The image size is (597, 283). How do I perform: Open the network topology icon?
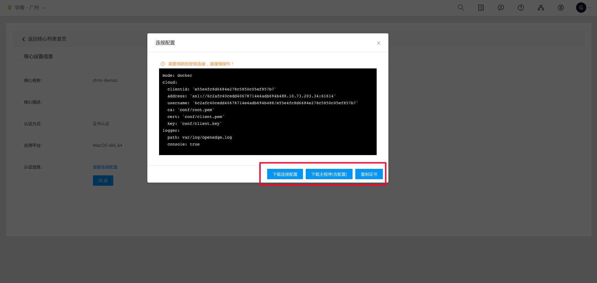(x=541, y=8)
